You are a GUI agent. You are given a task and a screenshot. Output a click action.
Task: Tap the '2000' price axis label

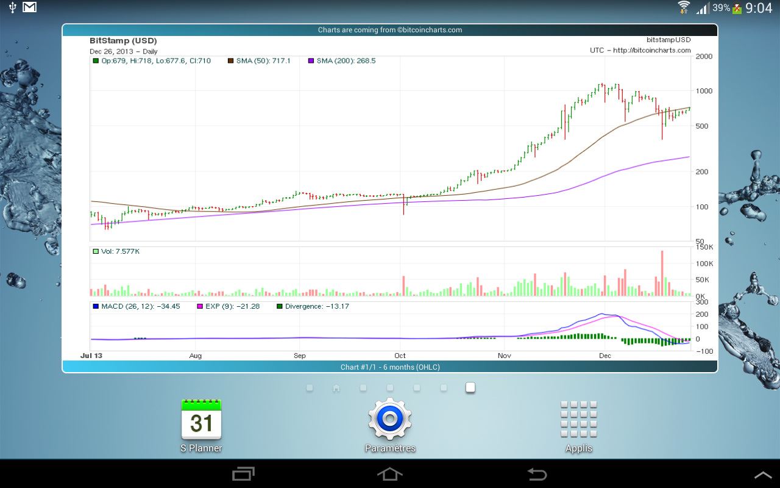(x=704, y=56)
